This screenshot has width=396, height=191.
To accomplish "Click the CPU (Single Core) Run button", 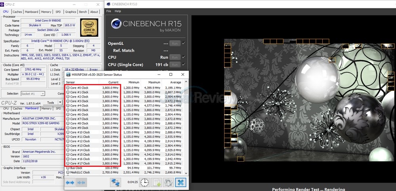I will click(175, 65).
